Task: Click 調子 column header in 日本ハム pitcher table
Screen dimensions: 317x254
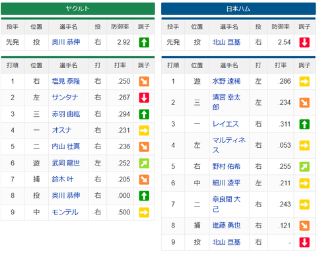Action: point(304,27)
